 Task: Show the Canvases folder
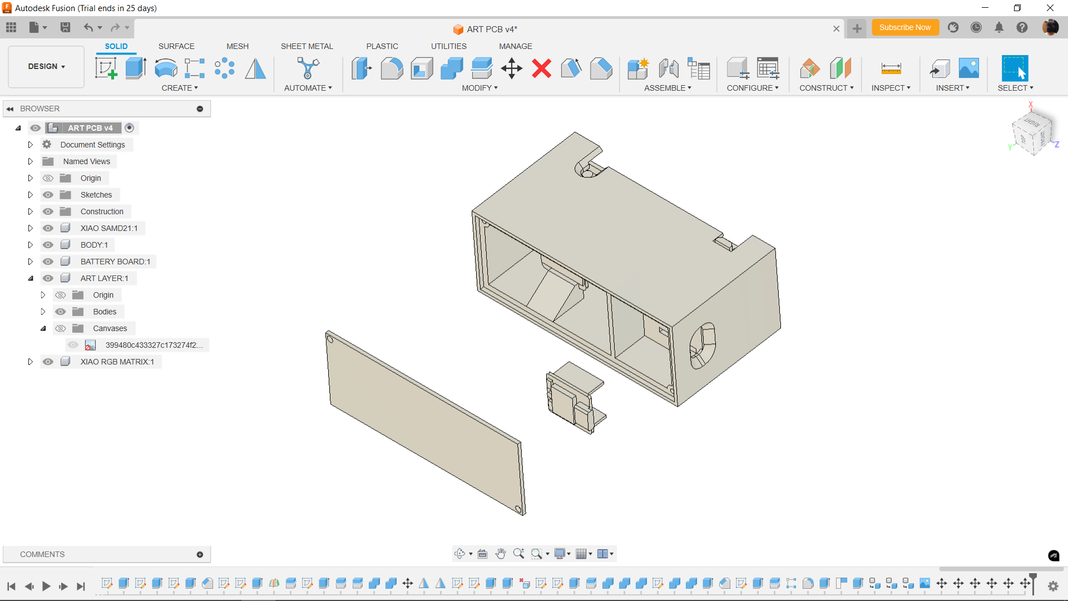coord(61,328)
